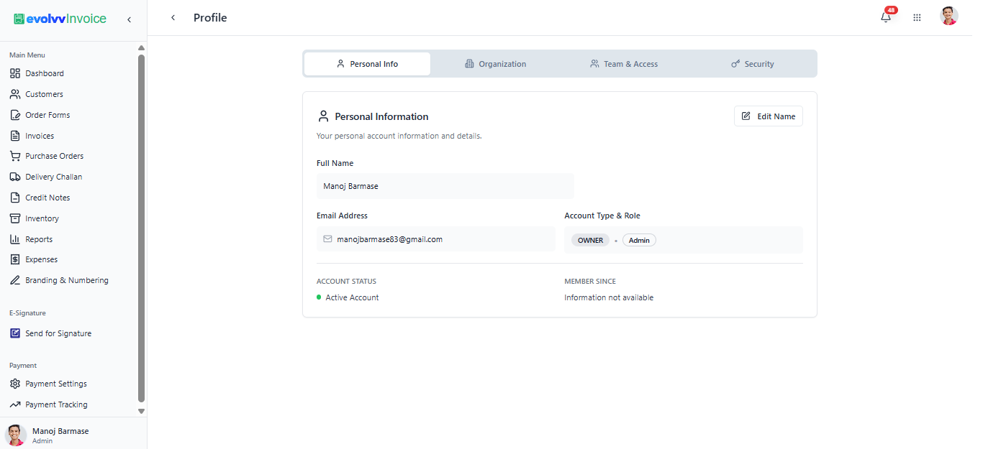The width and height of the screenshot is (983, 449).
Task: Click the Dashboard icon in sidebar
Action: [15, 73]
